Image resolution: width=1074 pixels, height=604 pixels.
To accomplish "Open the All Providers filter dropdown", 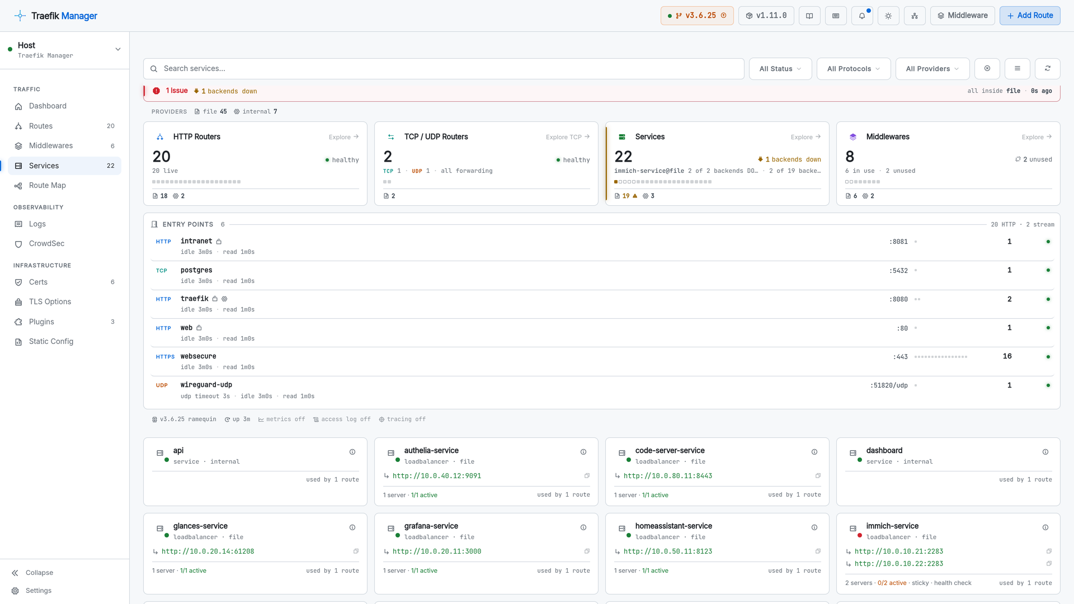I will 932,69.
